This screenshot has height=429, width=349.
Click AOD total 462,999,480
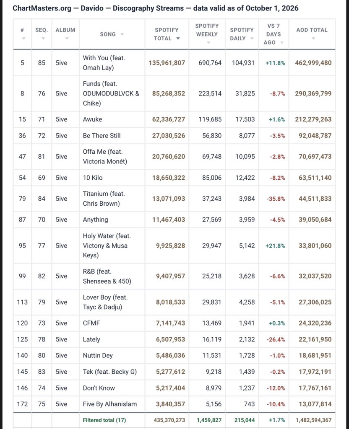coord(313,63)
